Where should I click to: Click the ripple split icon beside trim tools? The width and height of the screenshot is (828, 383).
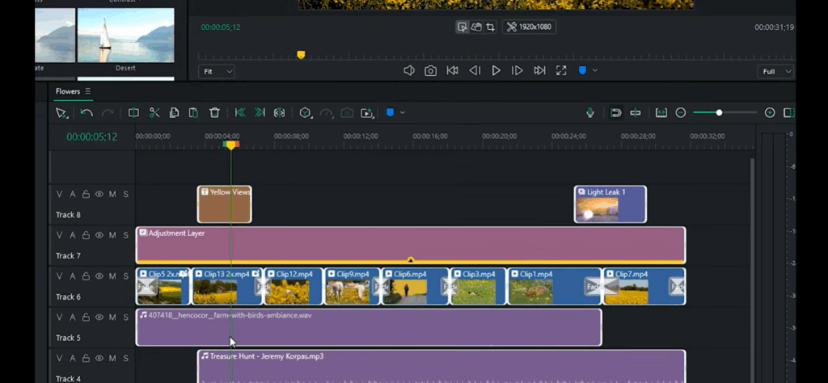coord(279,113)
